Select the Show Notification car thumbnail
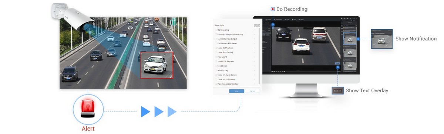Screen dimensions: 444x134 point(382,39)
